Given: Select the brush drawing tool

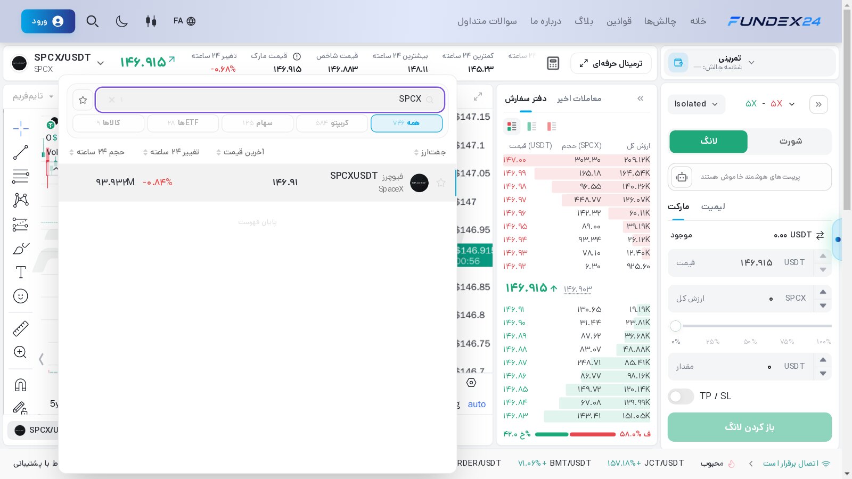Looking at the screenshot, I should click(21, 249).
